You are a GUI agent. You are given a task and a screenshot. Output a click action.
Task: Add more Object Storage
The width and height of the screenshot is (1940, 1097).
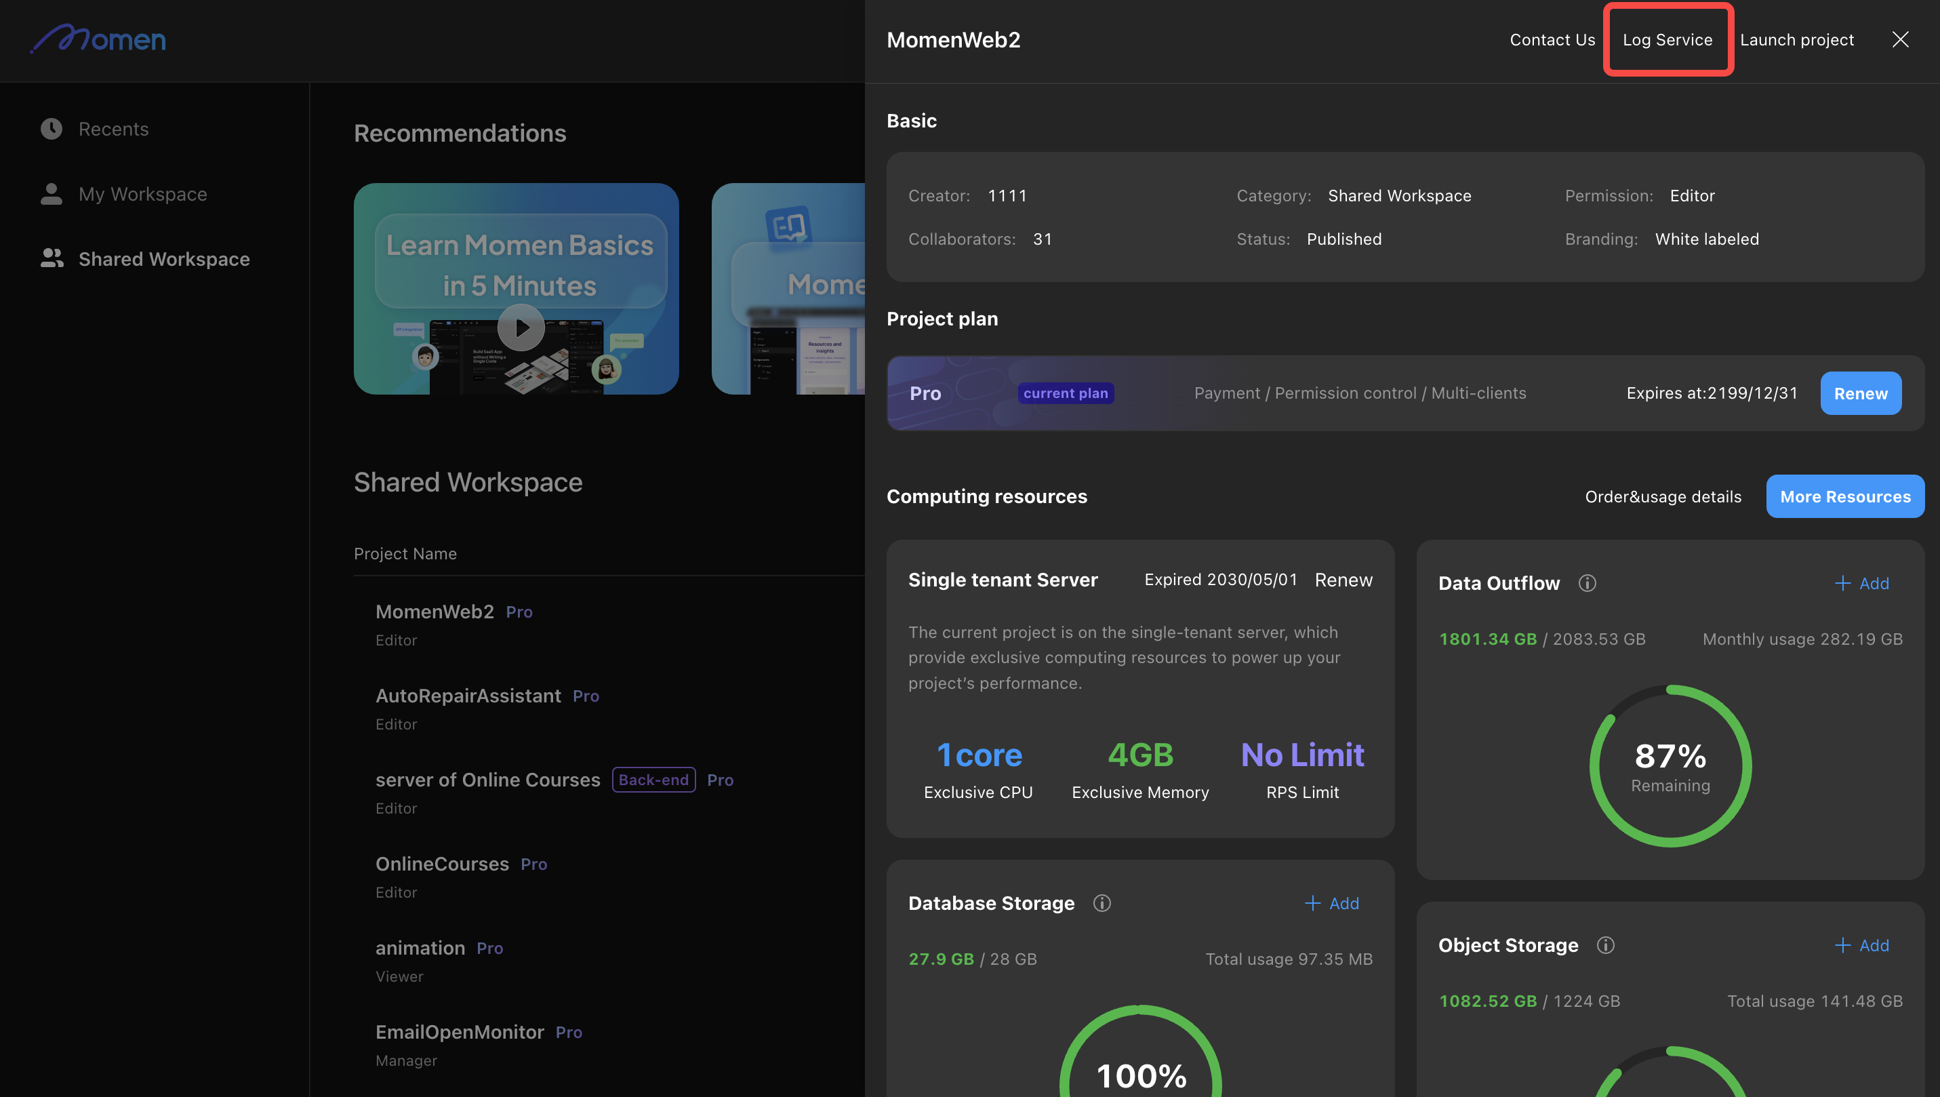point(1861,945)
